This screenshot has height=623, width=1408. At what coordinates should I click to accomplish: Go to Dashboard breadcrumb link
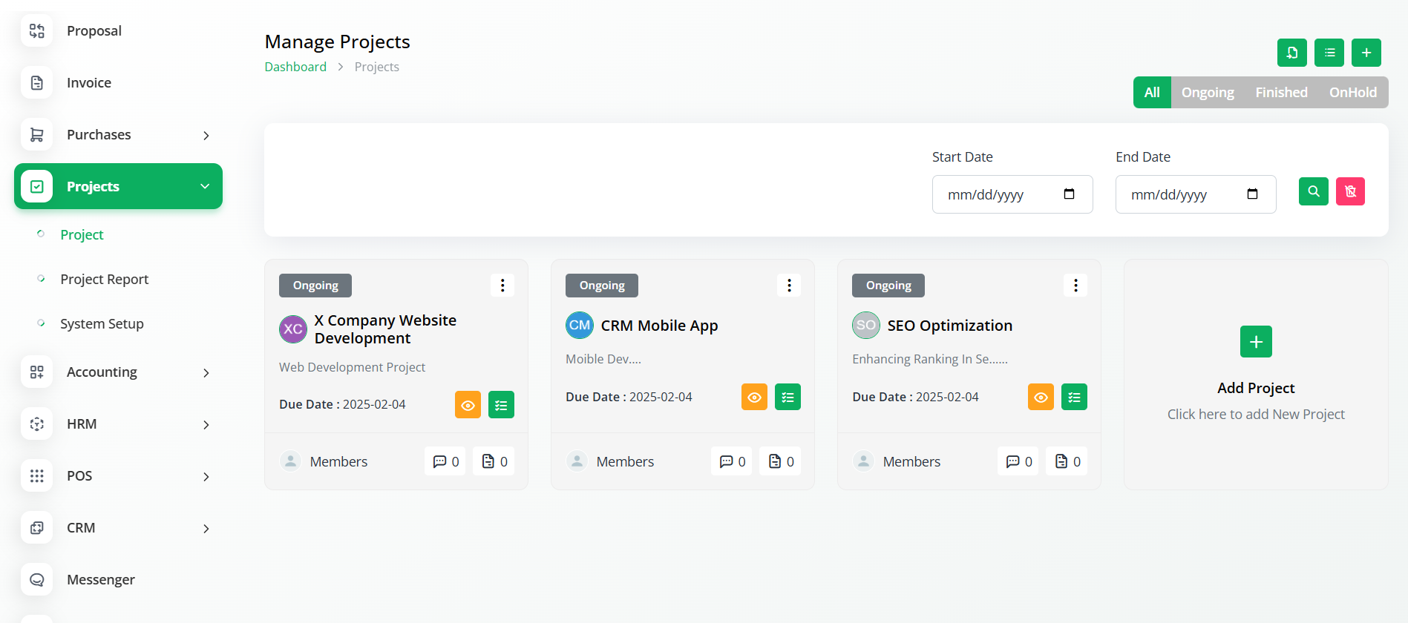295,67
